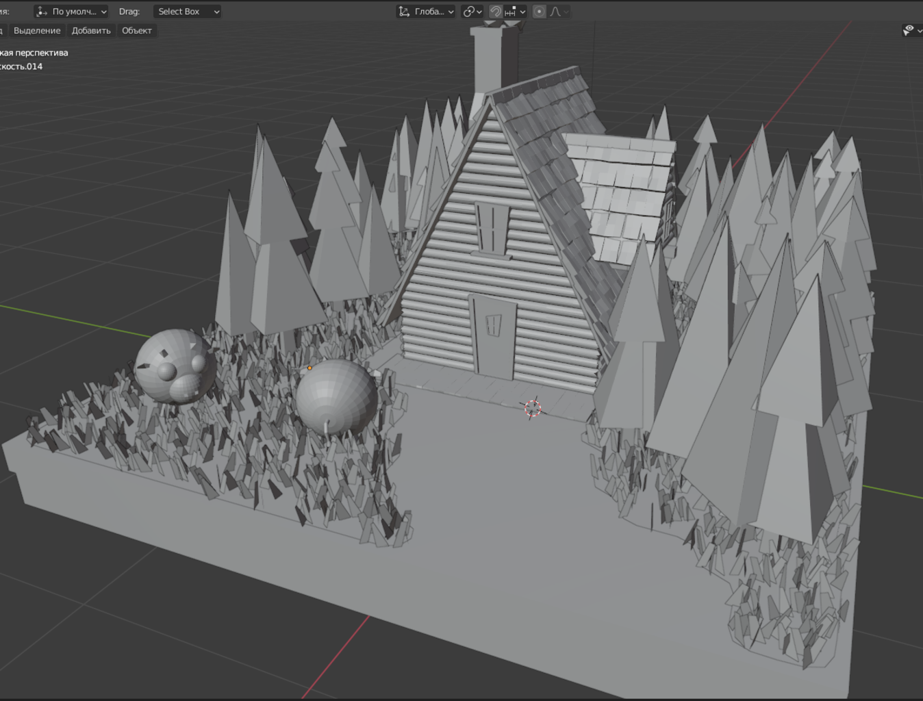
Task: Toggle the magnet snapping icon
Action: [496, 12]
